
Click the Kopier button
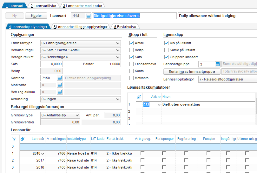36,16
